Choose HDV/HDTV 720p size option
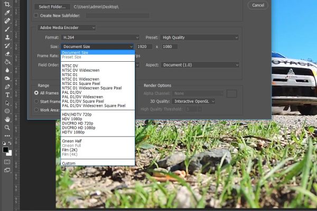Screen dimensions: 317x211 98,114
